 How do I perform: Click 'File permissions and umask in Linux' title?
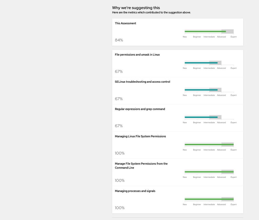(x=137, y=55)
